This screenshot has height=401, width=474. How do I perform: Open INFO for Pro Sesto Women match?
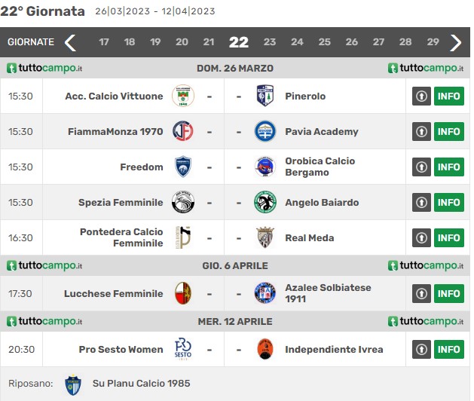(x=449, y=349)
